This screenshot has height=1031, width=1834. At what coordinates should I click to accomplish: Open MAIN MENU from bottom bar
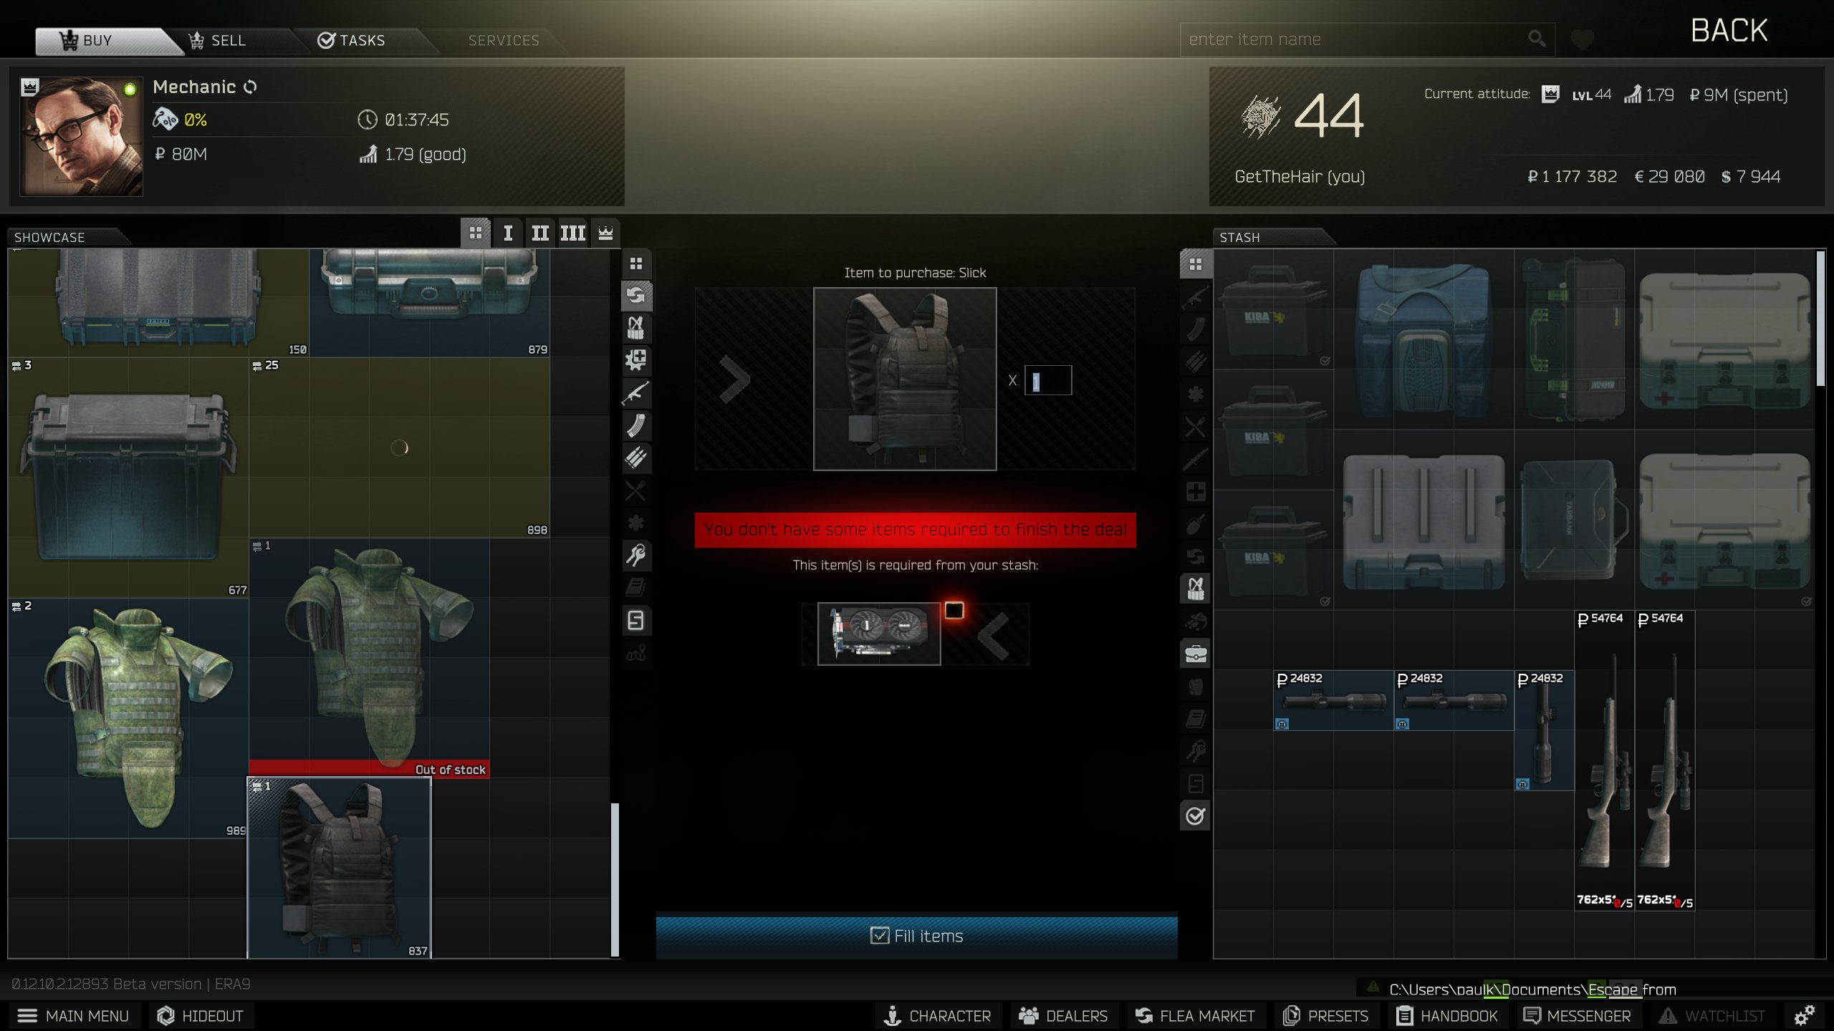73,1016
